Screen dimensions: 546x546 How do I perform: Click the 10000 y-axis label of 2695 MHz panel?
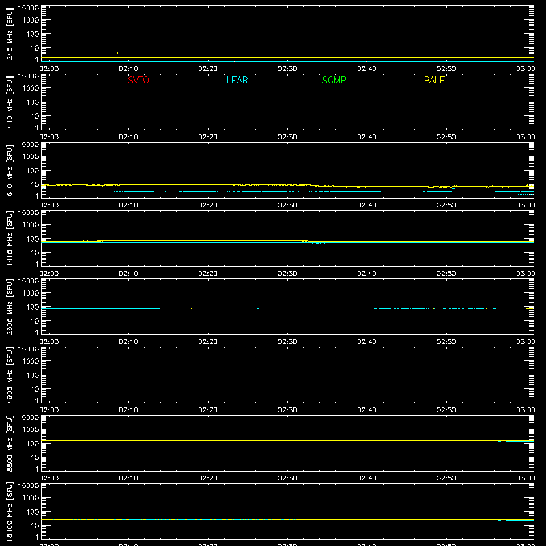point(29,281)
